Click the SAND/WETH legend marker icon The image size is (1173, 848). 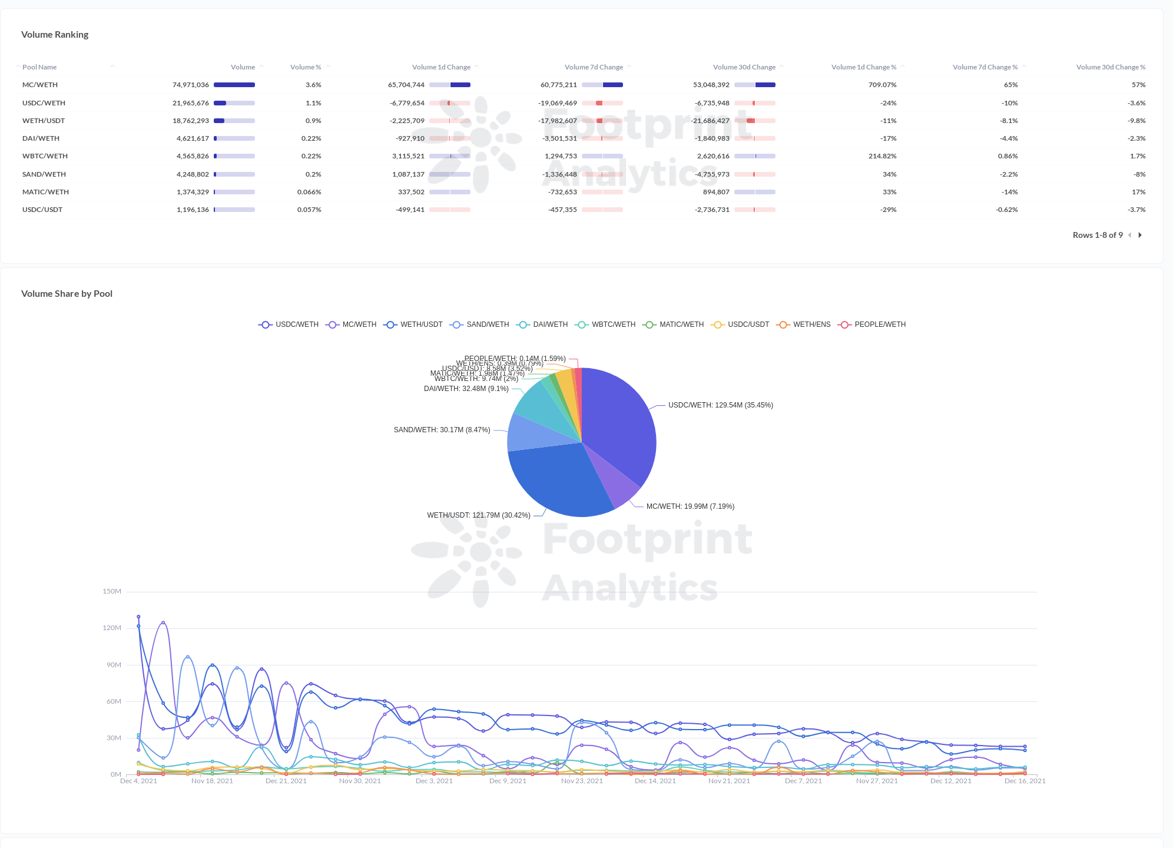(456, 324)
